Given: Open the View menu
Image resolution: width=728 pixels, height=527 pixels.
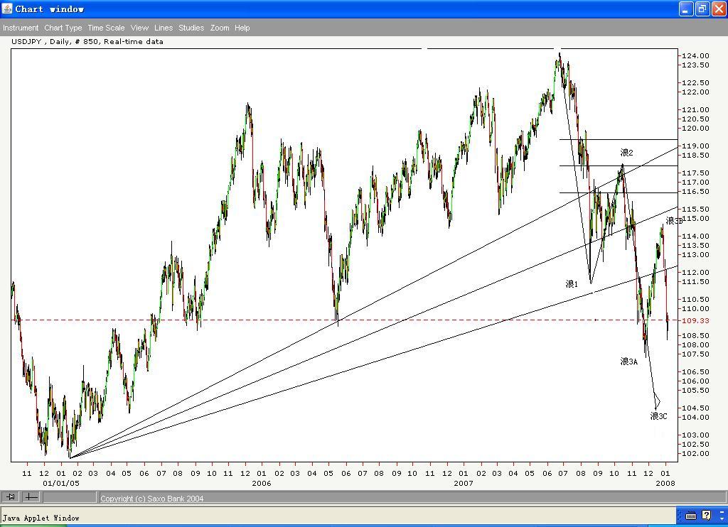Looking at the screenshot, I should pyautogui.click(x=139, y=28).
